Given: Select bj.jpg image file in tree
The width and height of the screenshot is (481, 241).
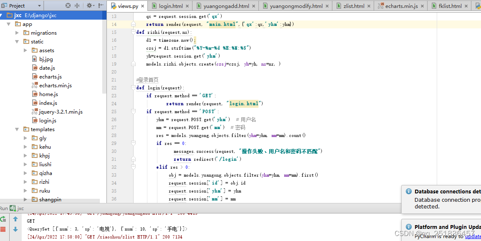Looking at the screenshot, I should coord(42,59).
